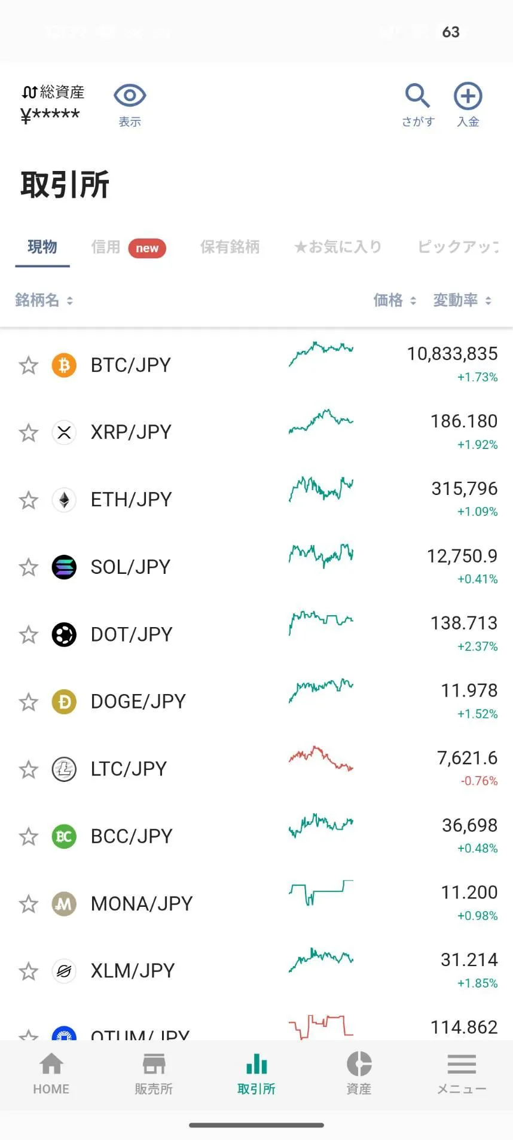This screenshot has width=513, height=1140.
Task: Sort list by 価格 column
Action: pyautogui.click(x=395, y=300)
